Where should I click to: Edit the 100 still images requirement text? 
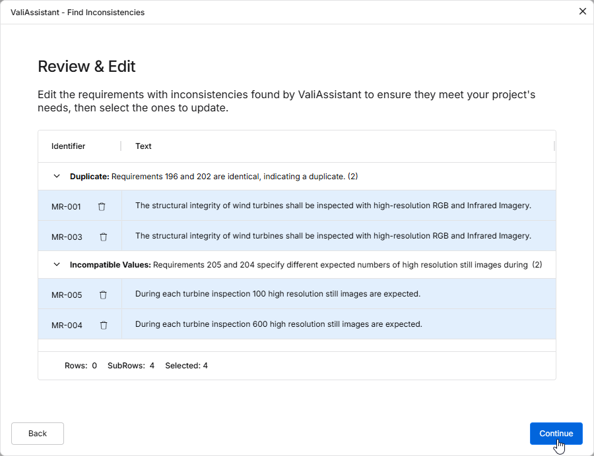278,294
